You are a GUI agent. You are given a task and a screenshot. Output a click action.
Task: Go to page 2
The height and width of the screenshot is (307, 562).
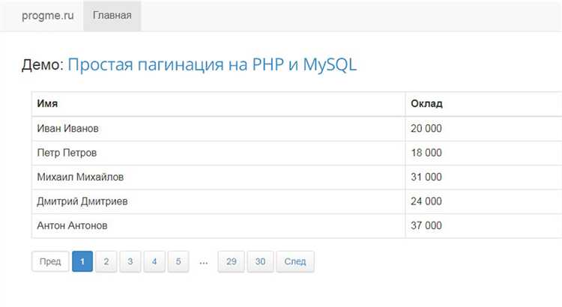coord(106,261)
